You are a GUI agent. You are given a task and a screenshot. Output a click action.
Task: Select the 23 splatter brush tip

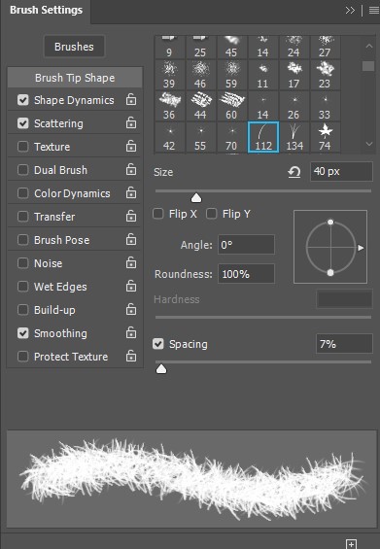tap(325, 75)
